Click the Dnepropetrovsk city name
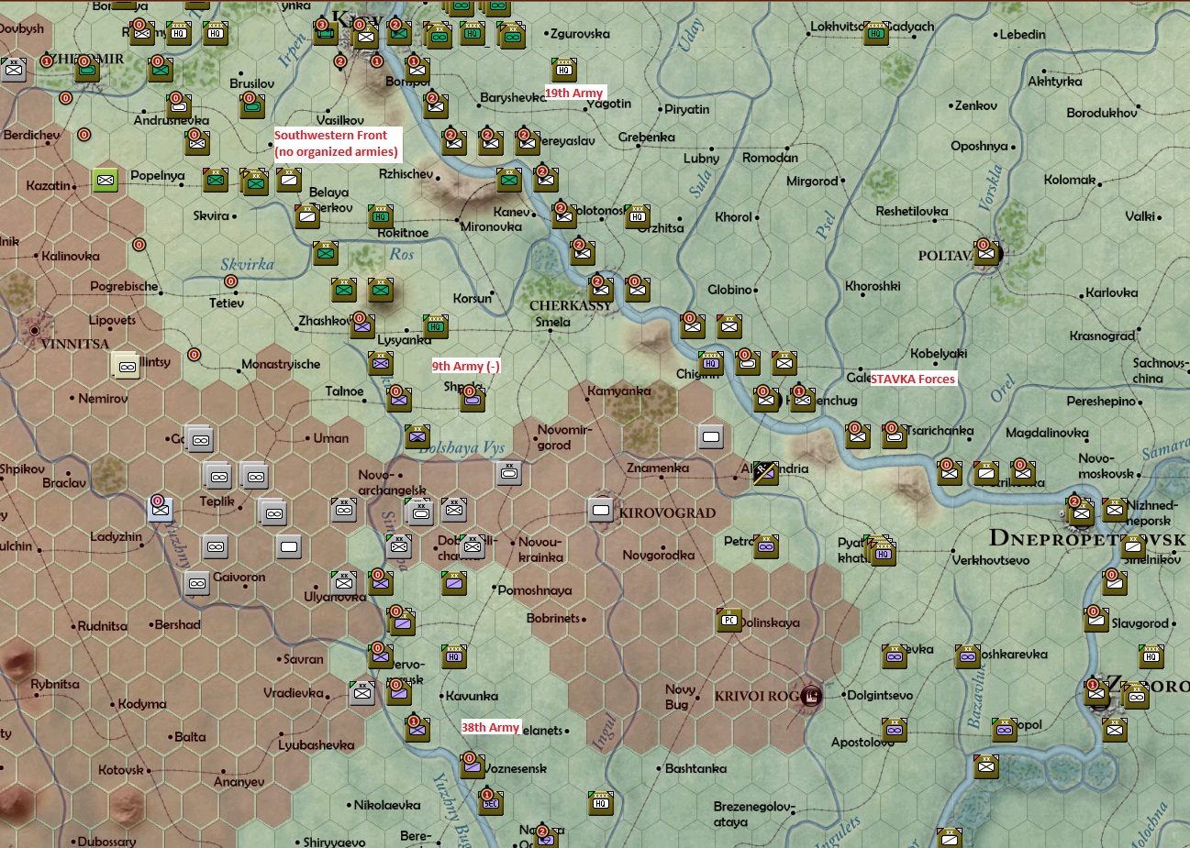 [x=1089, y=538]
